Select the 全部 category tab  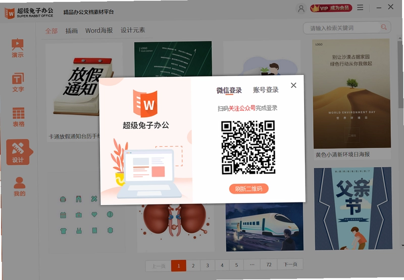52,31
